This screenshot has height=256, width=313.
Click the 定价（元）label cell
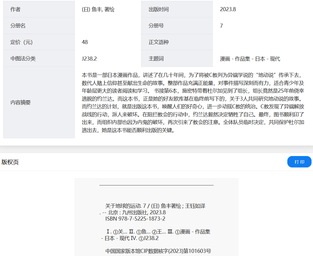39,42
